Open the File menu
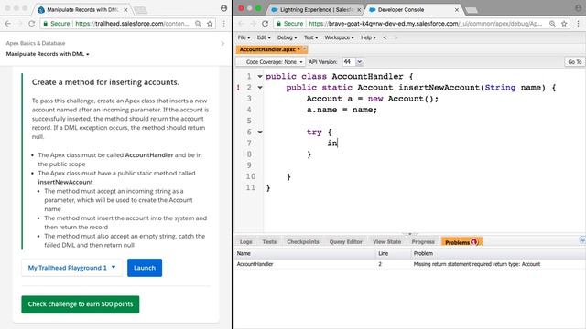586x329 pixels. coord(244,37)
